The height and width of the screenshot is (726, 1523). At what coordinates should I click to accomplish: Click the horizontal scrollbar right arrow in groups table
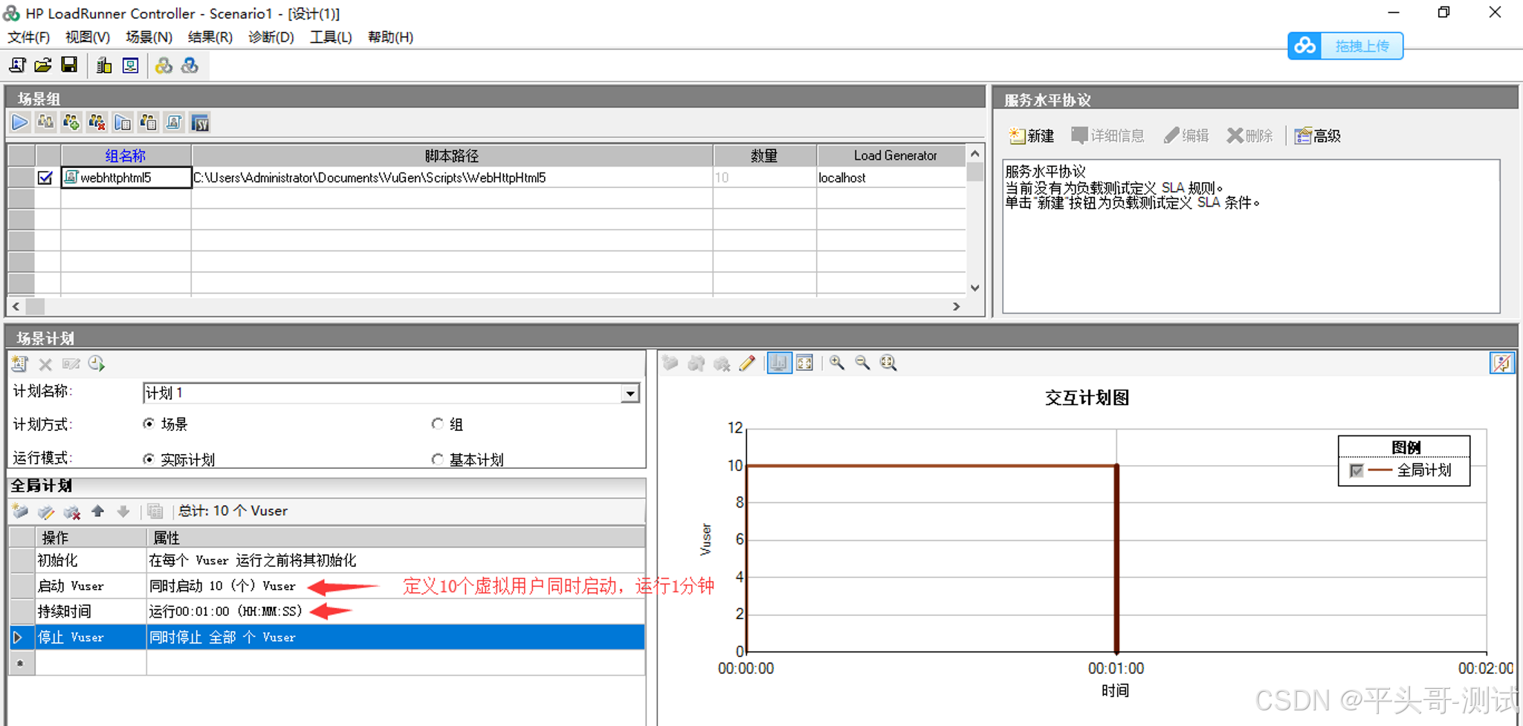point(957,306)
